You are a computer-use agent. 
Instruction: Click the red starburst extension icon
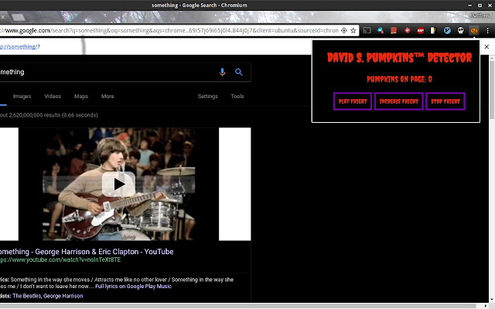click(408, 31)
